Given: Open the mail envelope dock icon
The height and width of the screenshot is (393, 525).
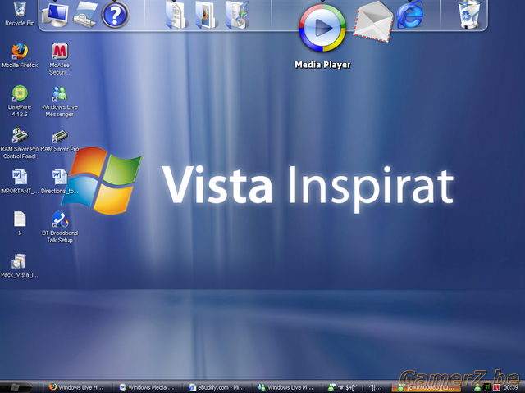Looking at the screenshot, I should (x=373, y=20).
